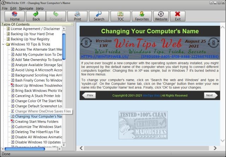Click the Prev navigation button
This screenshot has height=157, width=226.
tap(89, 95)
